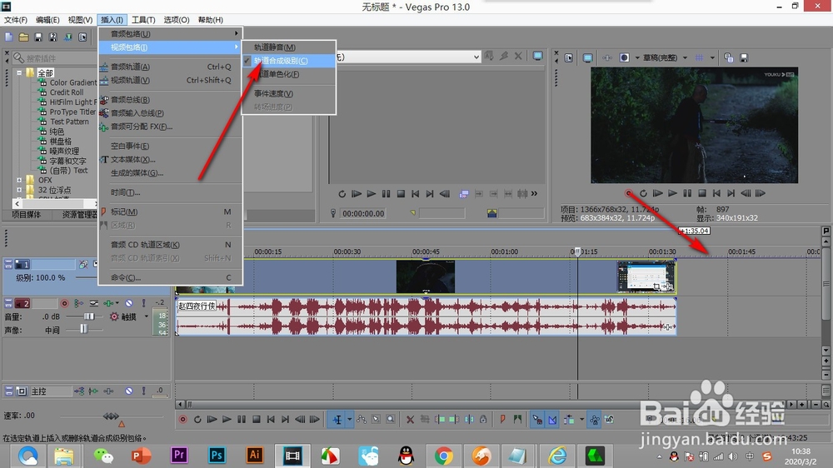Open WeChat from the taskbar
This screenshot has width=833, height=468.
103,456
